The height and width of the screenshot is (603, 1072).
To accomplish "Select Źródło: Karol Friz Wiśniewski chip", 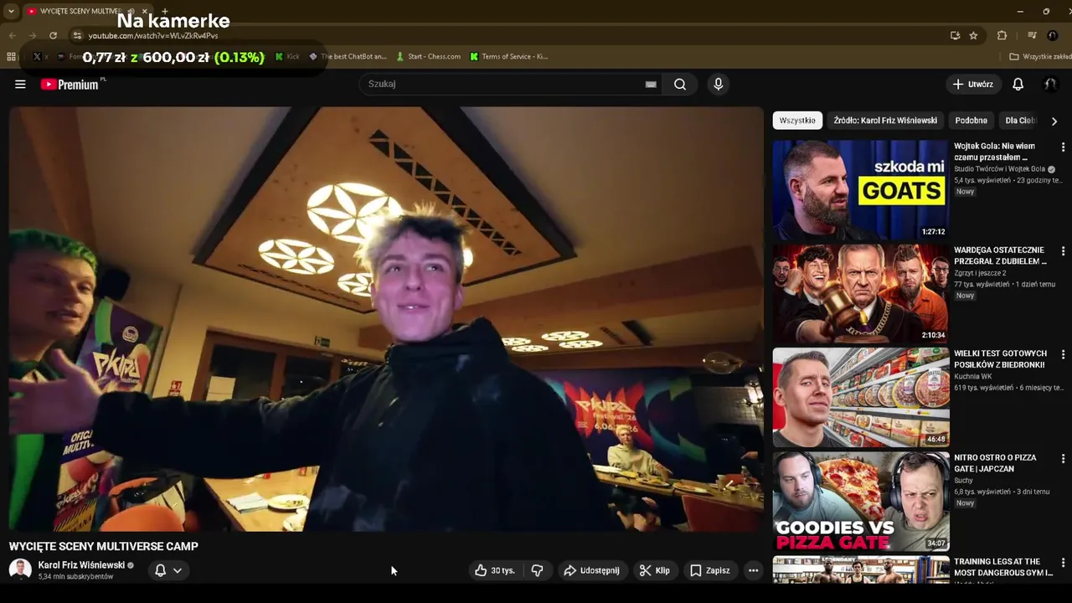I will 885,121.
